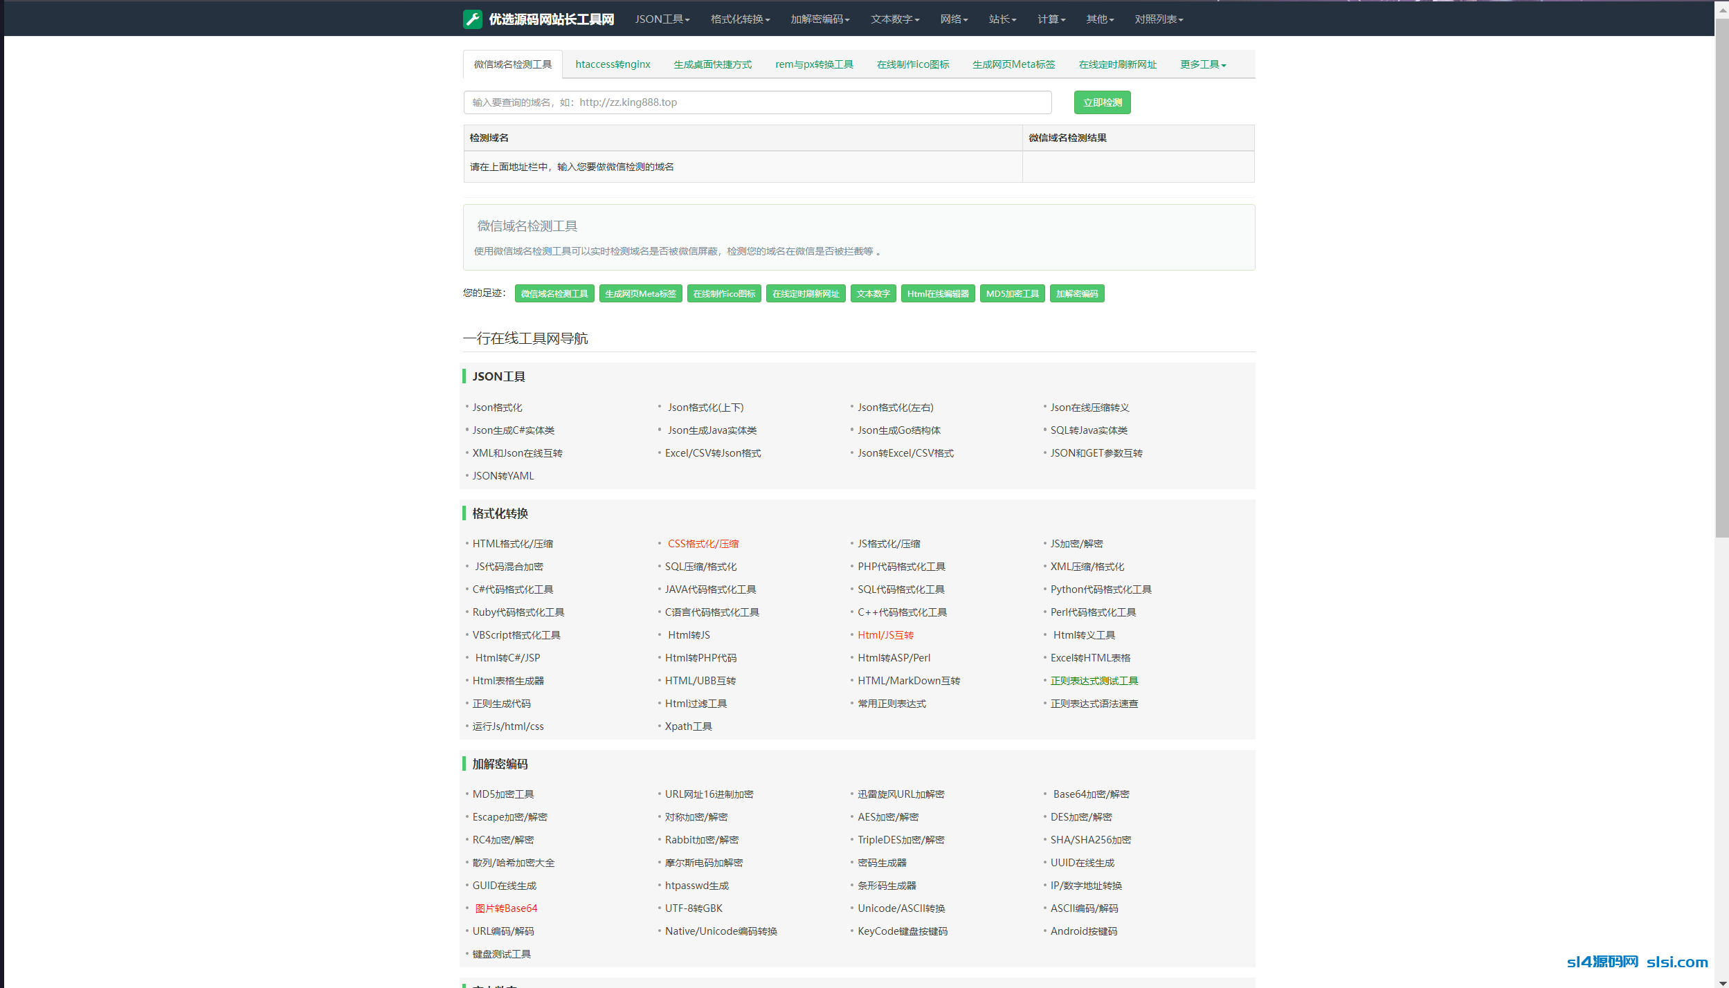The image size is (1729, 988).
Task: Click the 微信域名检测工具 footprint tag
Action: [x=554, y=294]
